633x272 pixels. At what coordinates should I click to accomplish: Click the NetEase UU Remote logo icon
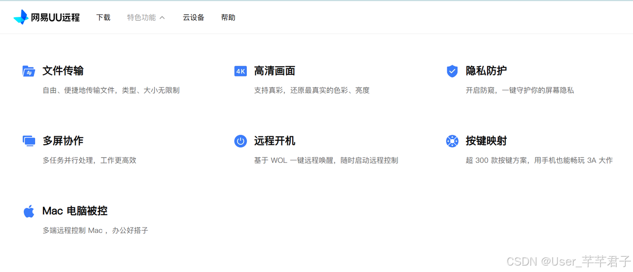coord(21,17)
